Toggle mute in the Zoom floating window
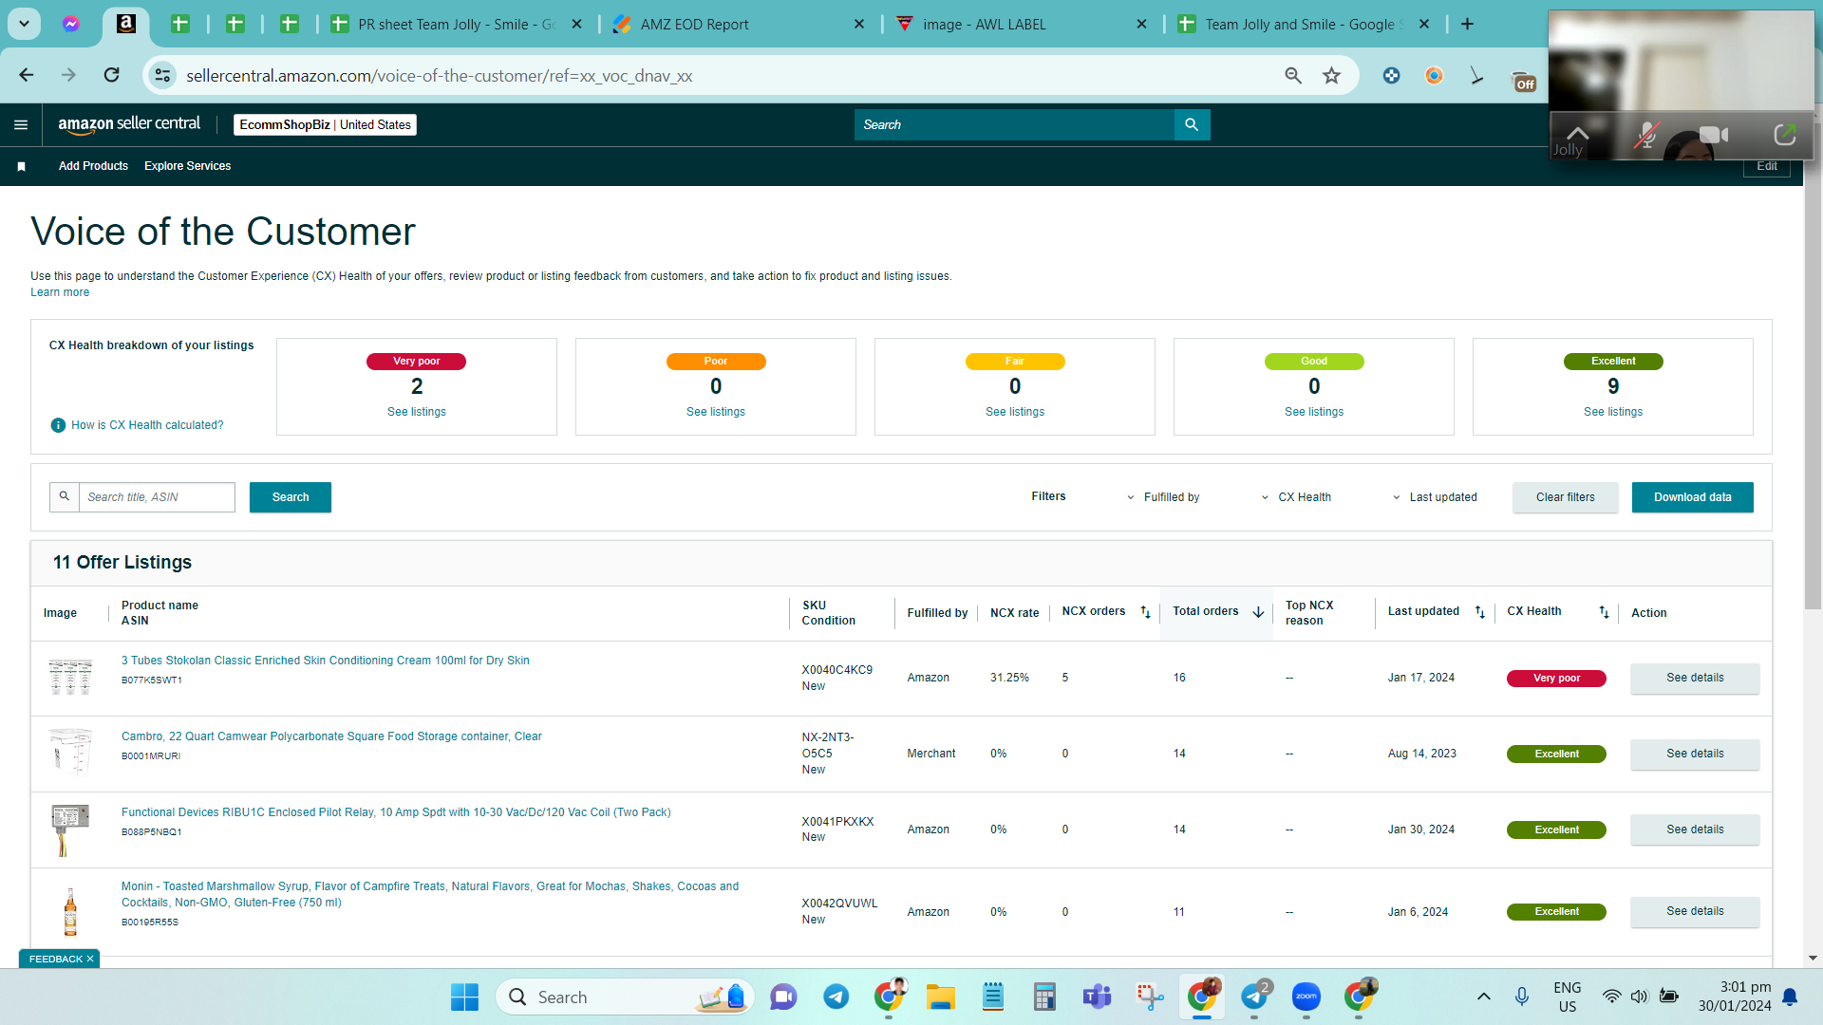Viewport: 1823px width, 1025px height. [x=1645, y=136]
